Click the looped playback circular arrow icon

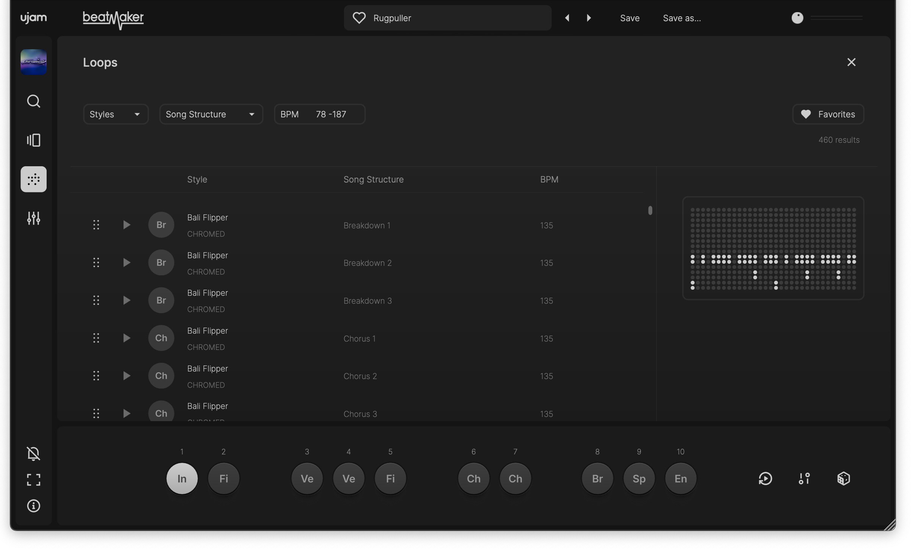pyautogui.click(x=765, y=479)
